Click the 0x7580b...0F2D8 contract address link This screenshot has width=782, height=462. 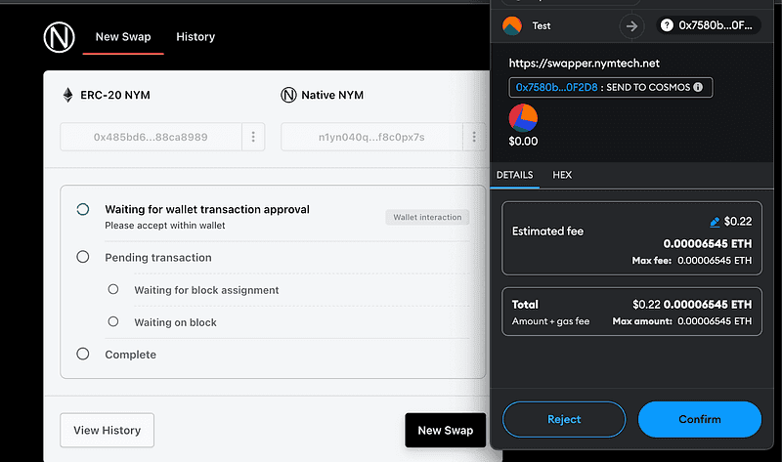coord(548,88)
